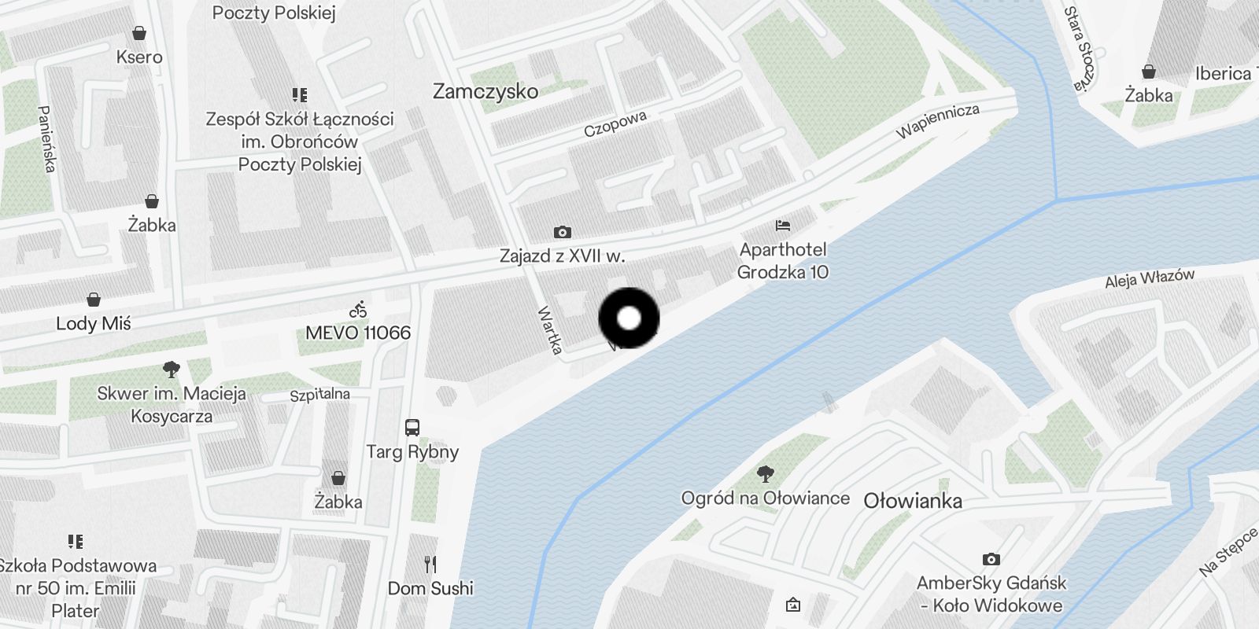Click the school icon above Zespół Szkół Łączności
The height and width of the screenshot is (629, 1259).
click(x=300, y=95)
